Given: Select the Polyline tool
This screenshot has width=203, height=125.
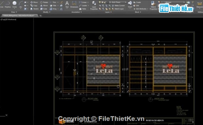Looking at the screenshot, I should pyautogui.click(x=8, y=4).
